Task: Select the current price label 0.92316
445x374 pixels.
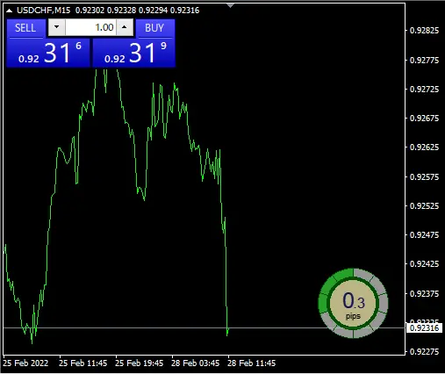Action: [x=424, y=328]
